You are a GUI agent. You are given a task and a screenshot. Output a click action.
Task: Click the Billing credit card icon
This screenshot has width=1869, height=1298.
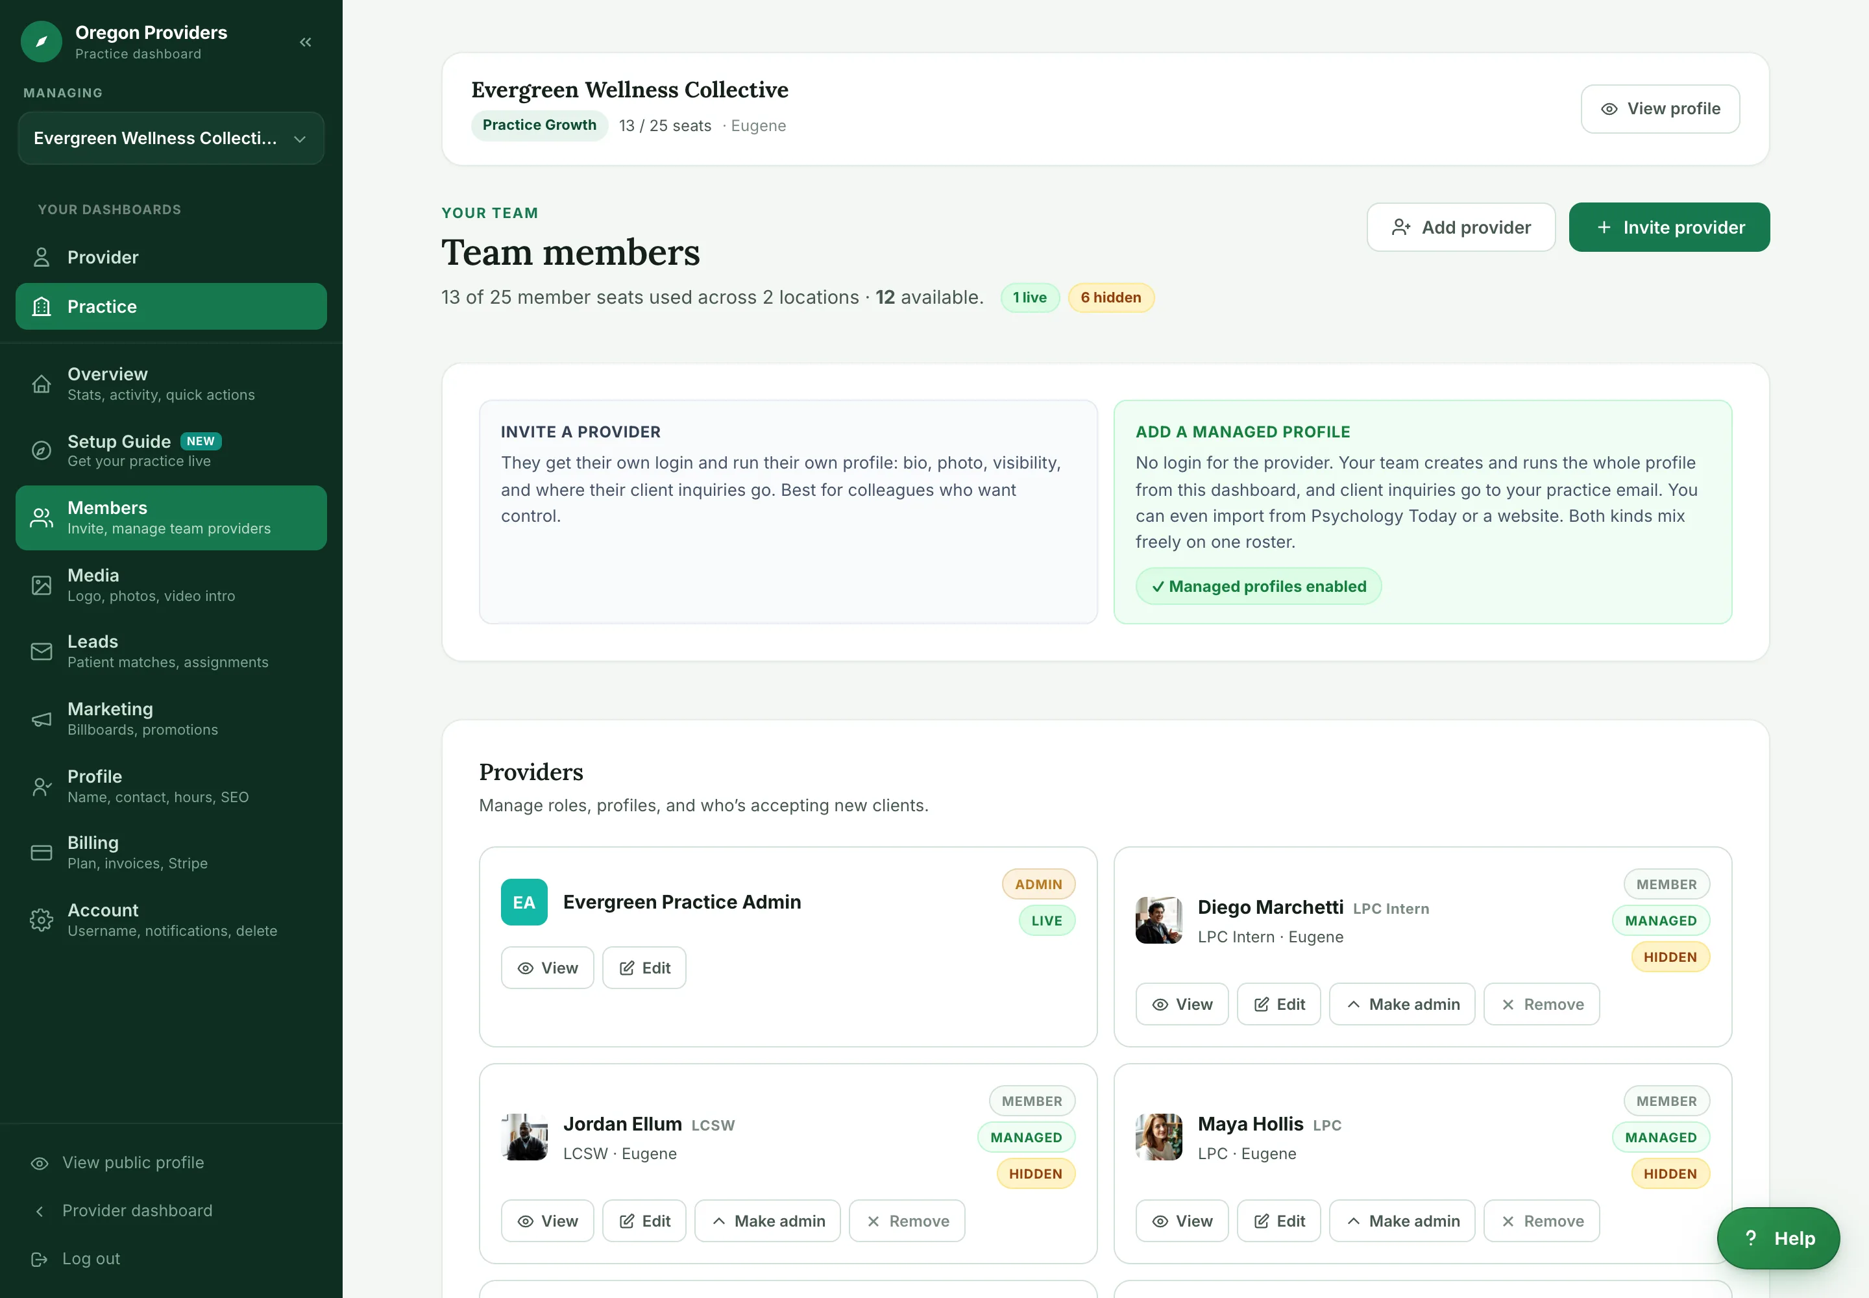(42, 852)
